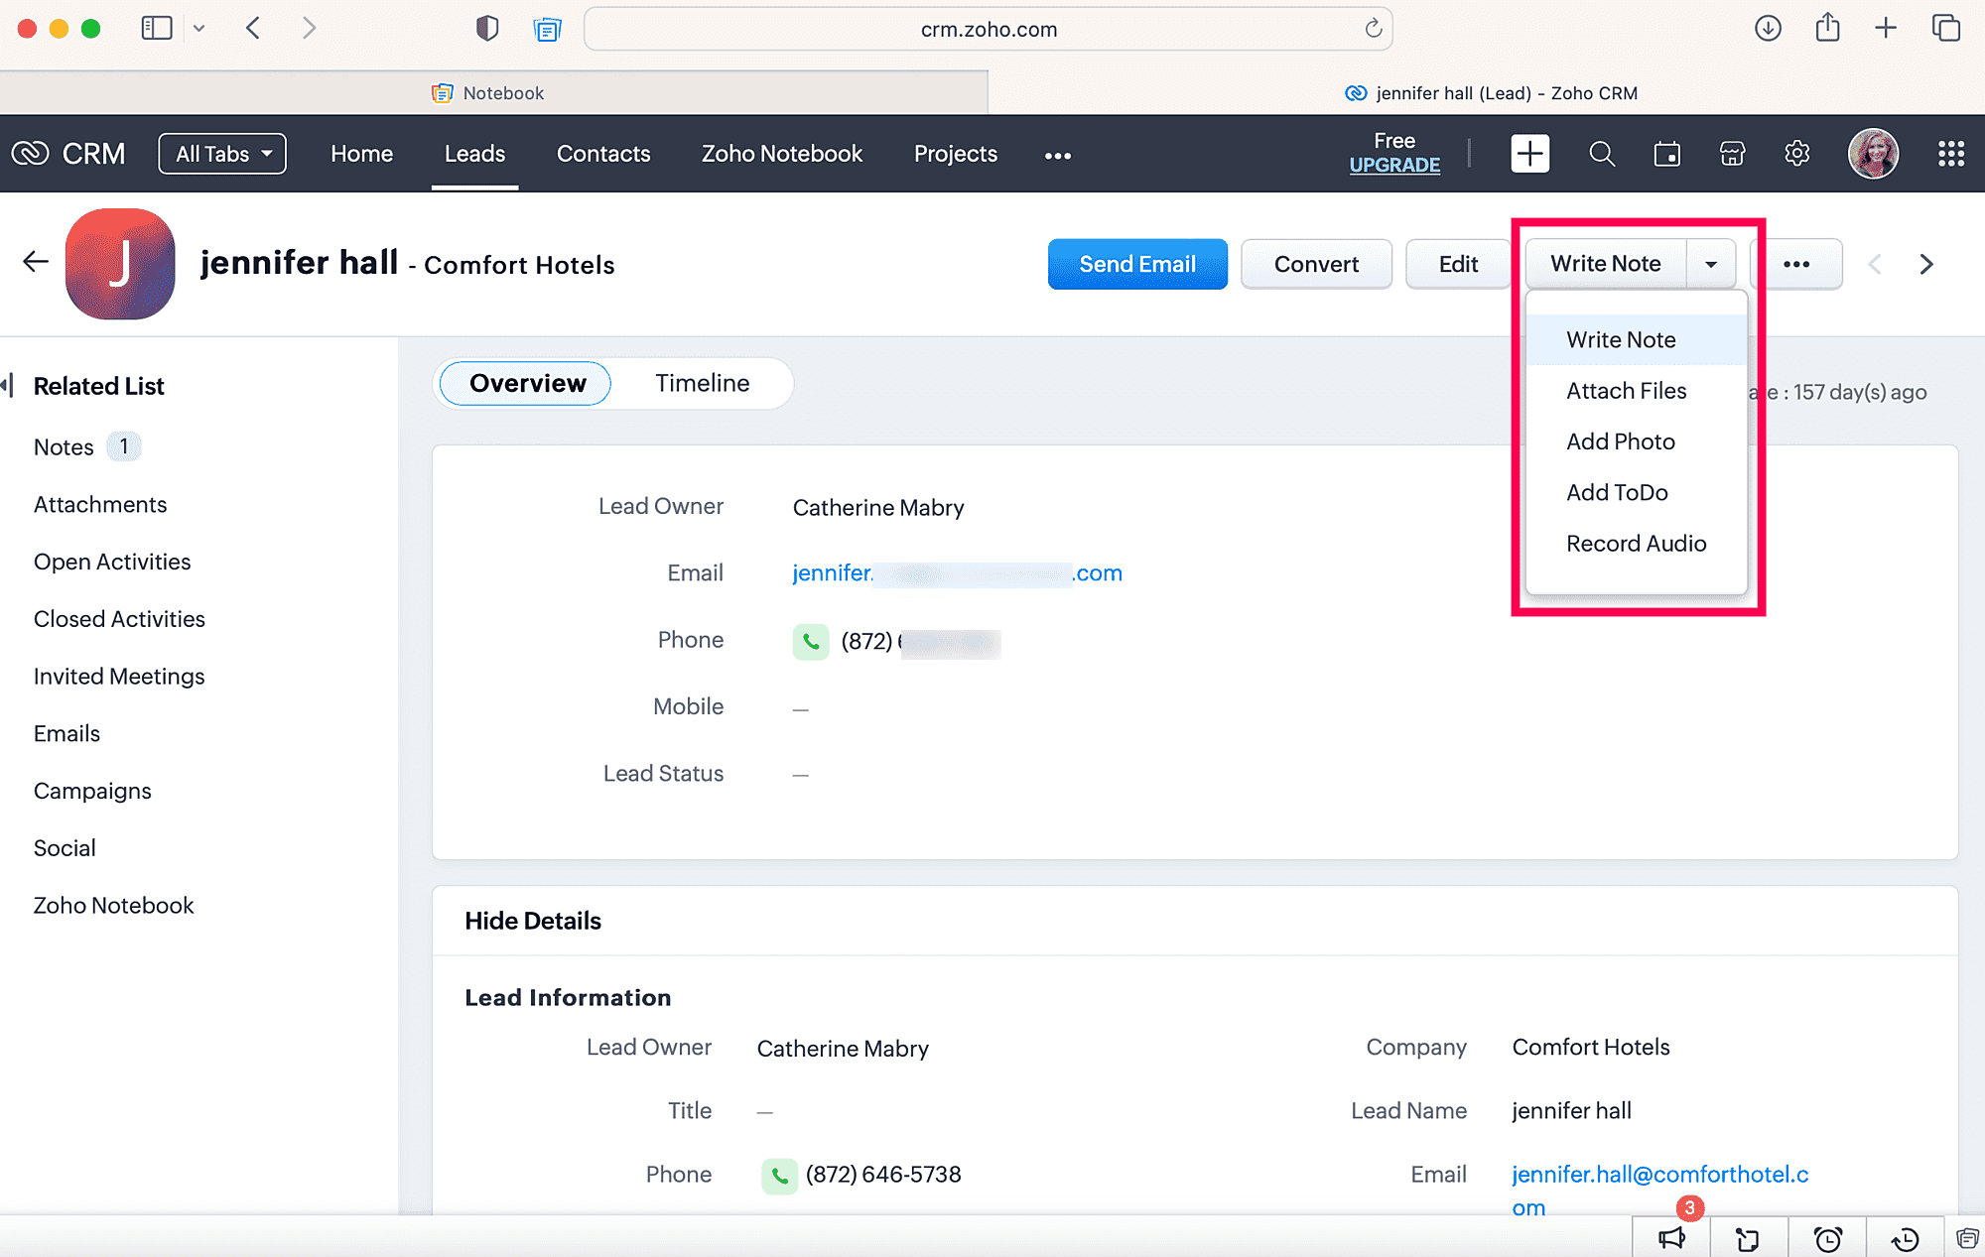Open the announcements megaphone icon
This screenshot has width=1985, height=1257.
tap(1671, 1238)
